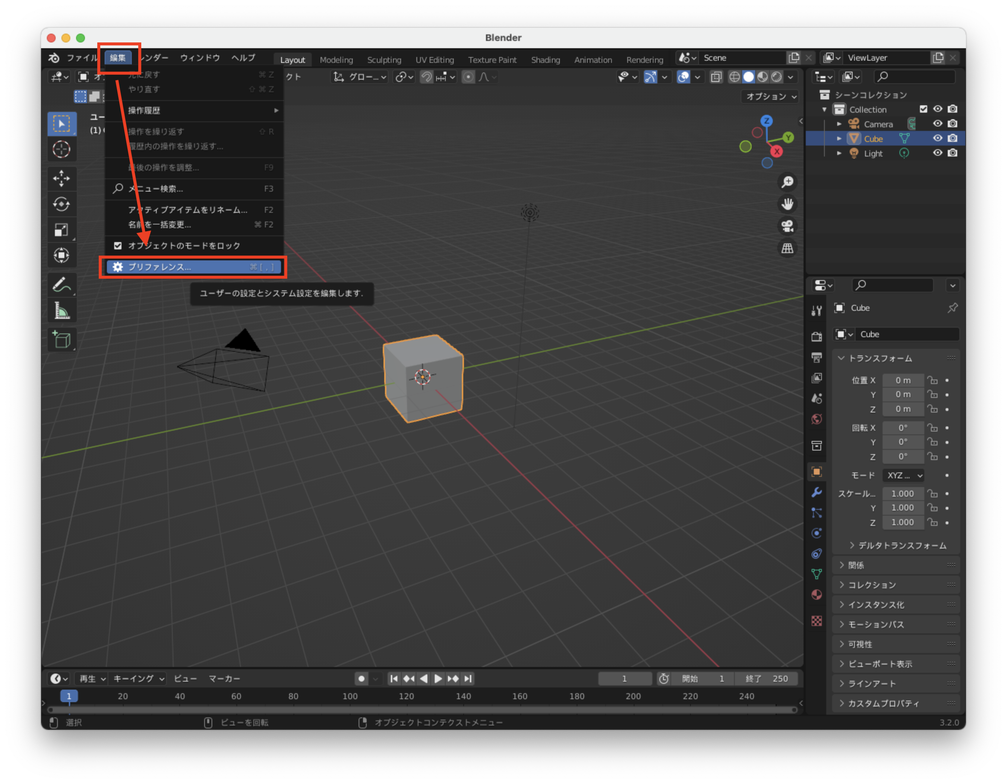This screenshot has width=1007, height=784.
Task: Disable the Cube's render visibility camera icon
Action: (x=952, y=138)
